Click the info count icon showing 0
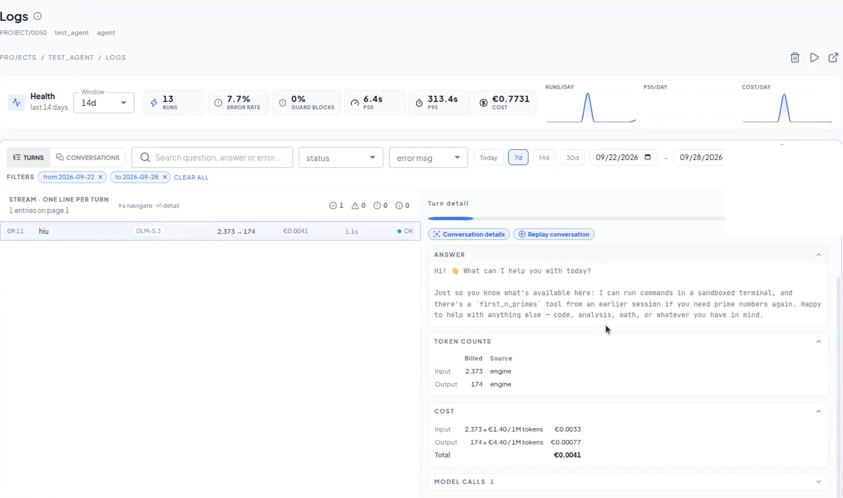Screen dimensions: 843x498 tap(399, 206)
